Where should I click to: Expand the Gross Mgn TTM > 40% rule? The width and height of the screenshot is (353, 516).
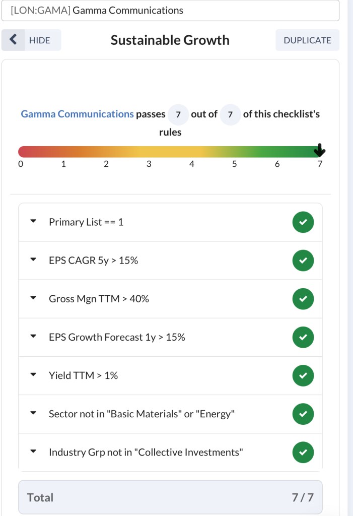coord(34,298)
